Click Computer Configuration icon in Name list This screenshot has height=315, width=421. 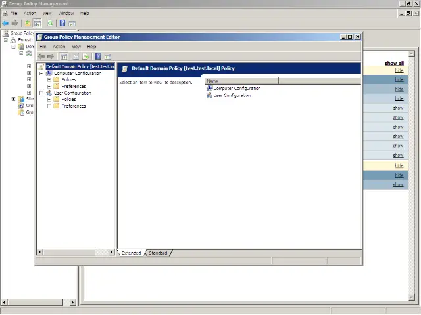tap(209, 88)
